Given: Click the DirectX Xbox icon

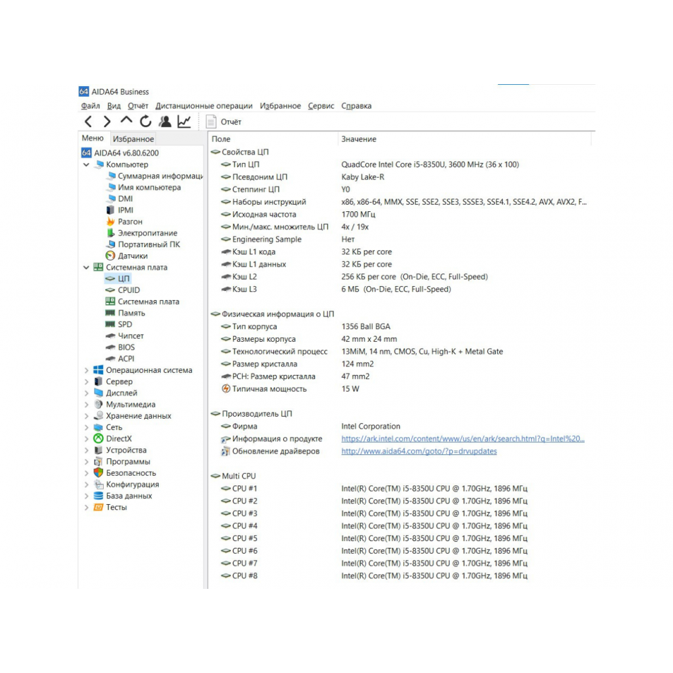Looking at the screenshot, I should point(98,439).
